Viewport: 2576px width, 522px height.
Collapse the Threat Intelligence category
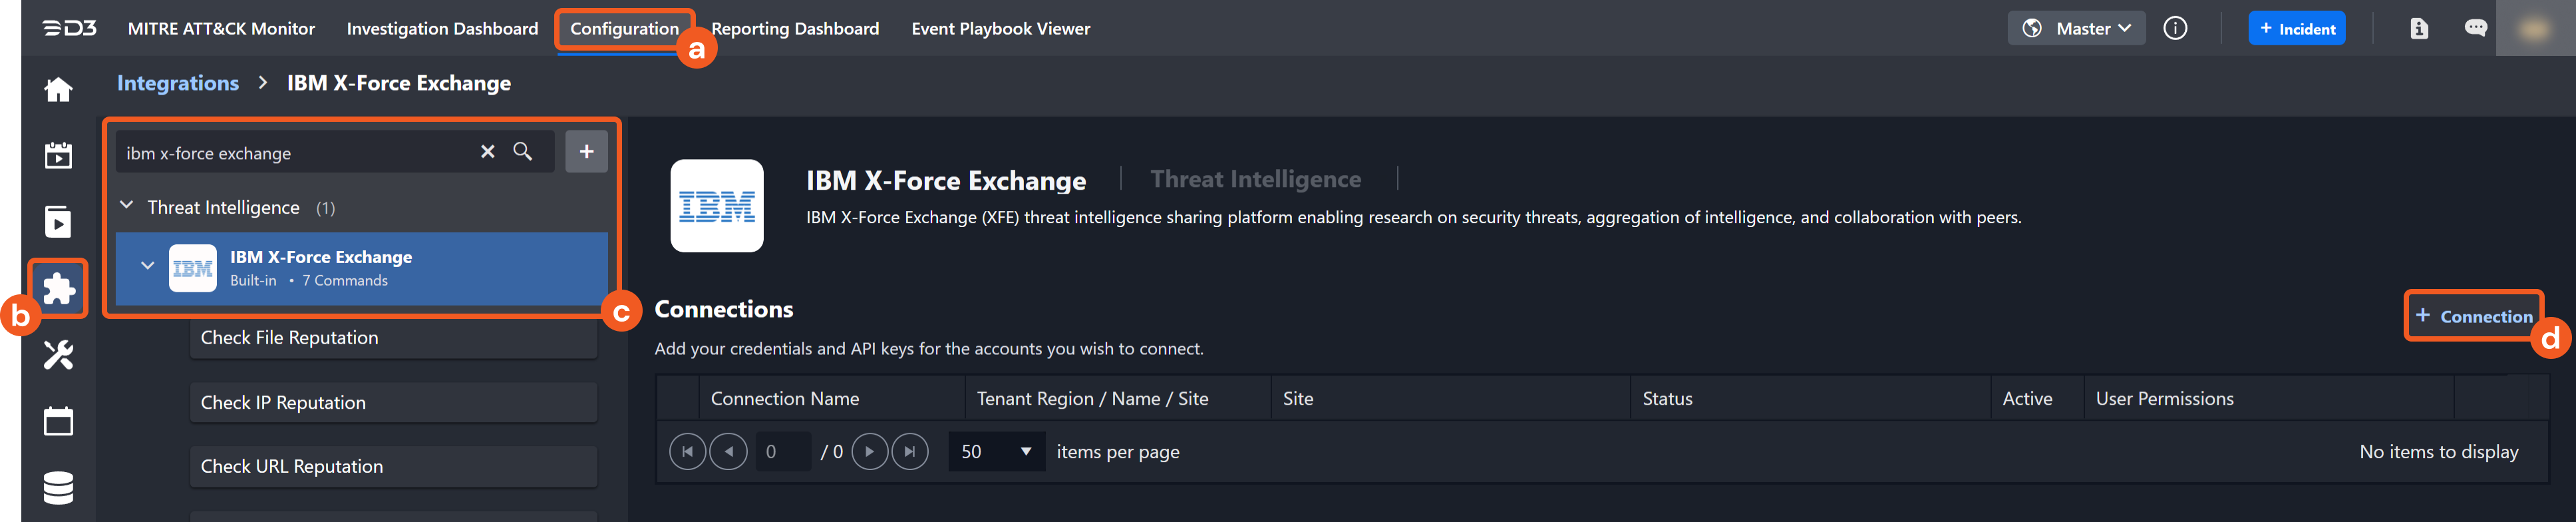tap(127, 206)
